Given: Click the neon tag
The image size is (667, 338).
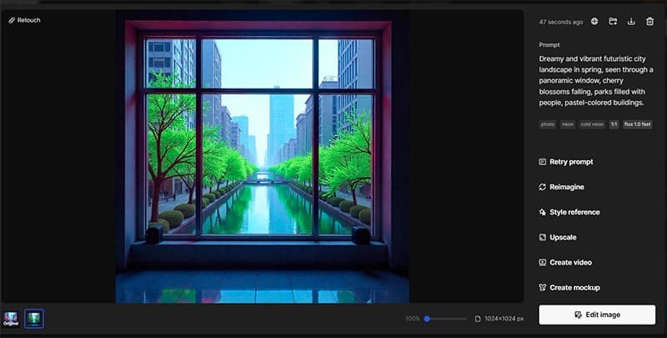Looking at the screenshot, I should click(568, 124).
